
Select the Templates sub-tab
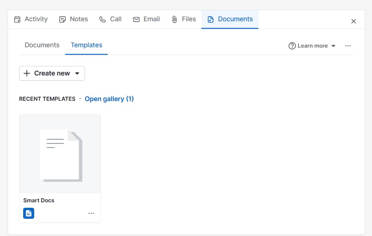(x=86, y=45)
